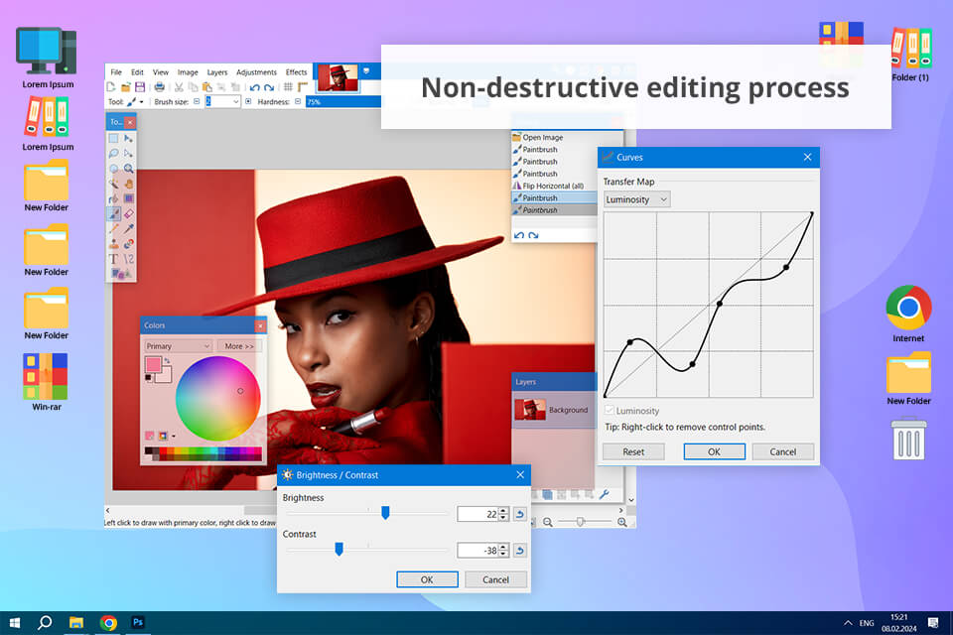Zoom out with minus magnifier icon
The height and width of the screenshot is (635, 953).
[x=548, y=522]
